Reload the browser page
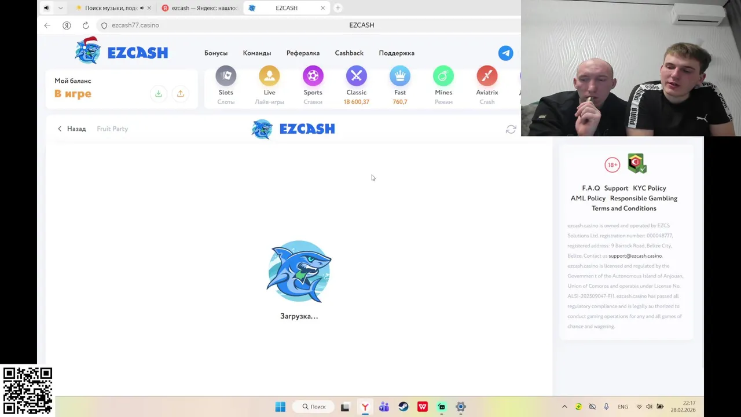This screenshot has width=741, height=417. pos(86,25)
